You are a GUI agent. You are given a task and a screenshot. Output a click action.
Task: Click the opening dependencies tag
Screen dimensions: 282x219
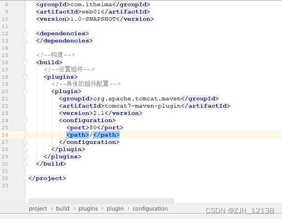[62, 33]
